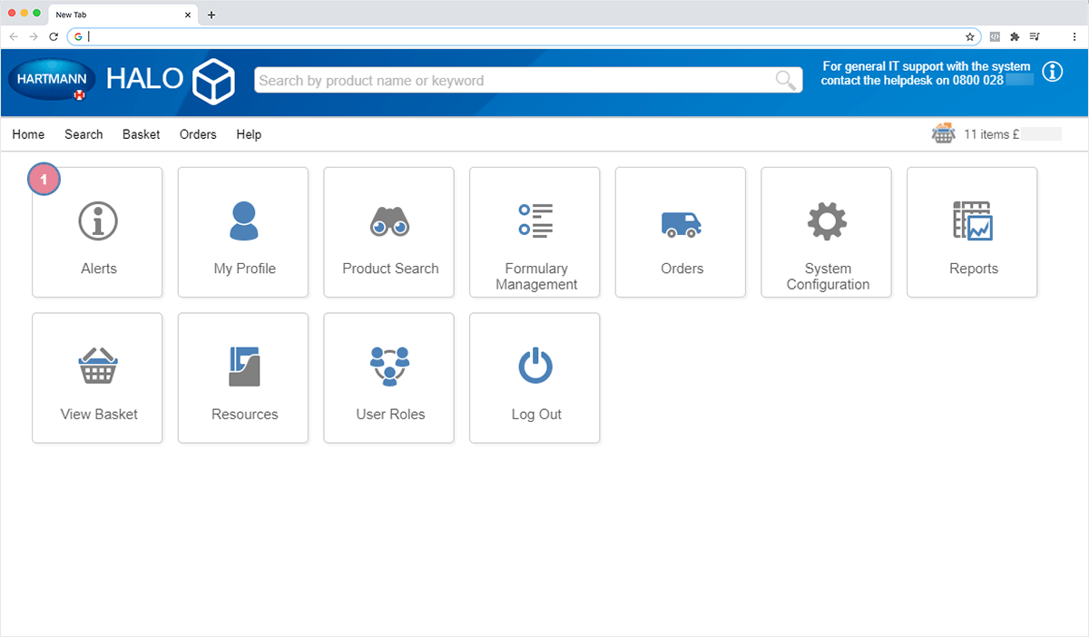This screenshot has height=637, width=1089.
Task: Open My Profile person icon
Action: click(x=243, y=220)
